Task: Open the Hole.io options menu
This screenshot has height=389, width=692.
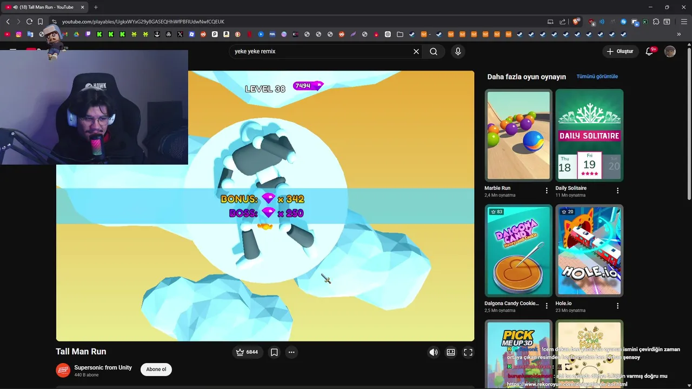Action: (x=617, y=306)
